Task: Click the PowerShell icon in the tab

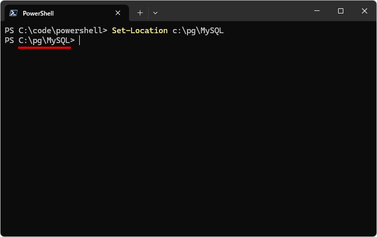Action: click(13, 13)
